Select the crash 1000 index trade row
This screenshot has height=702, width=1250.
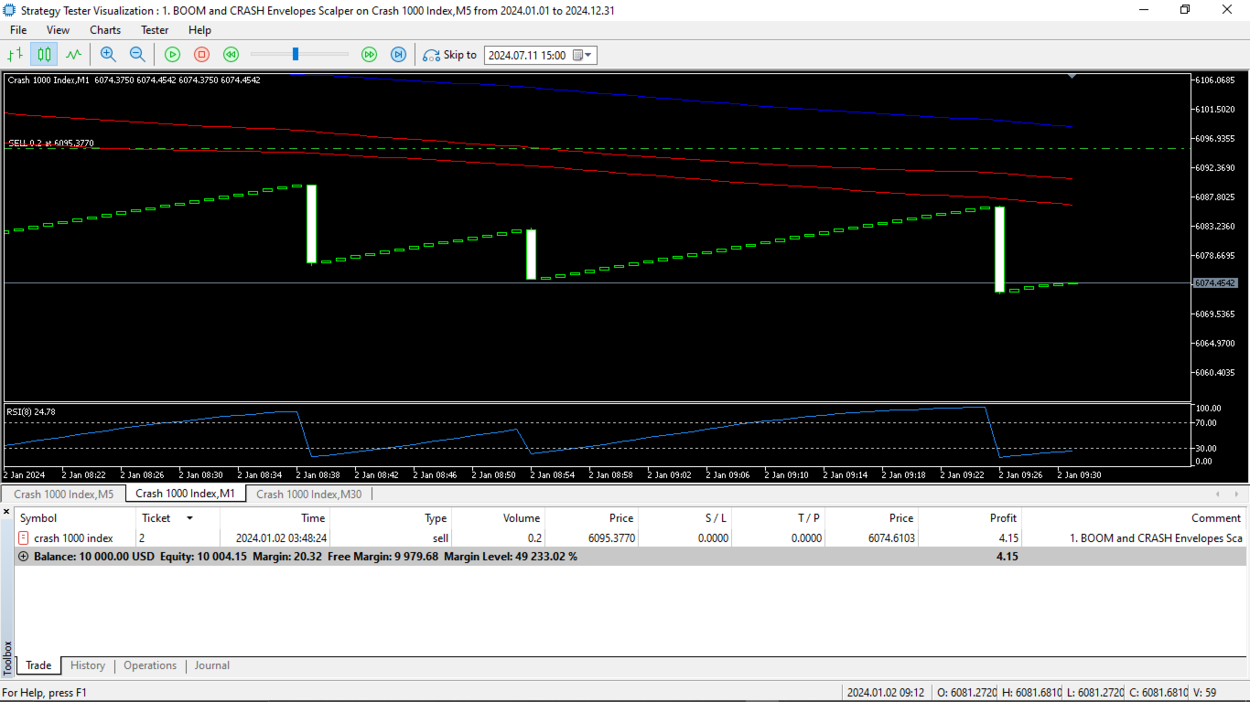pyautogui.click(x=630, y=538)
